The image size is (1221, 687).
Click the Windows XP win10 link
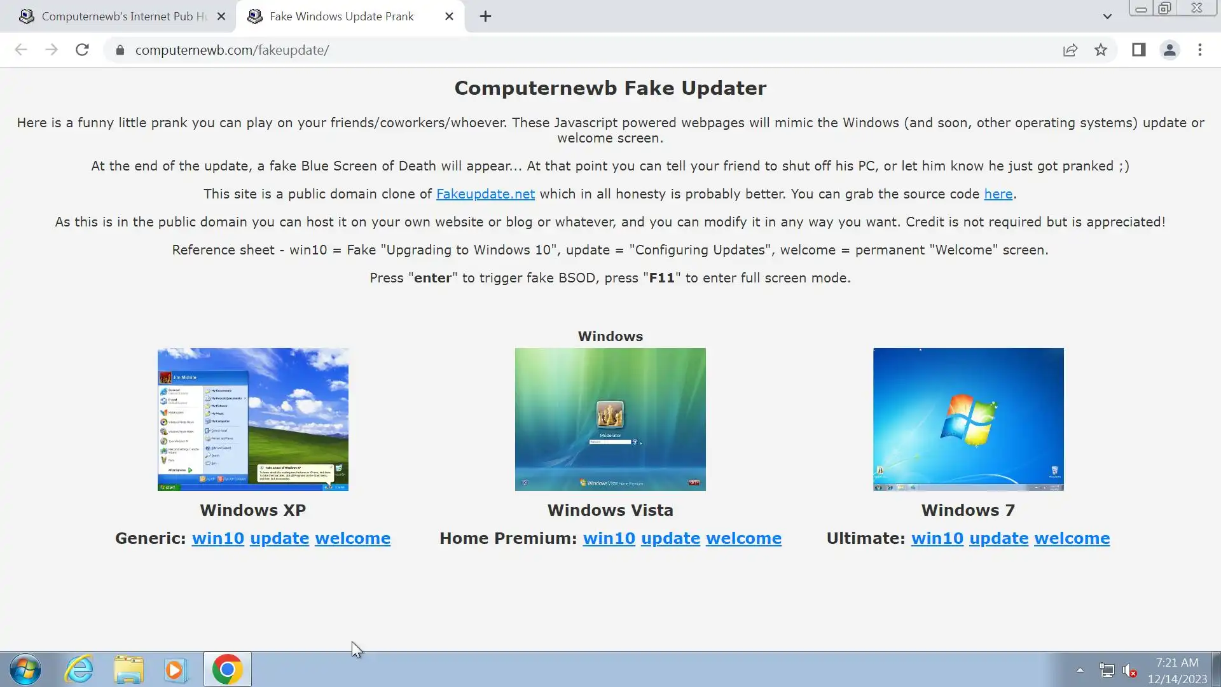point(217,538)
